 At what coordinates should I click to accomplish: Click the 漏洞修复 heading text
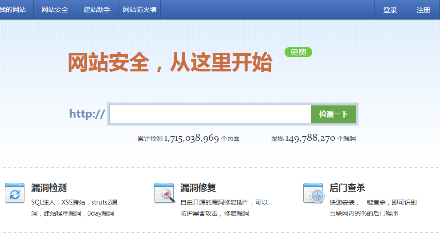click(x=198, y=188)
